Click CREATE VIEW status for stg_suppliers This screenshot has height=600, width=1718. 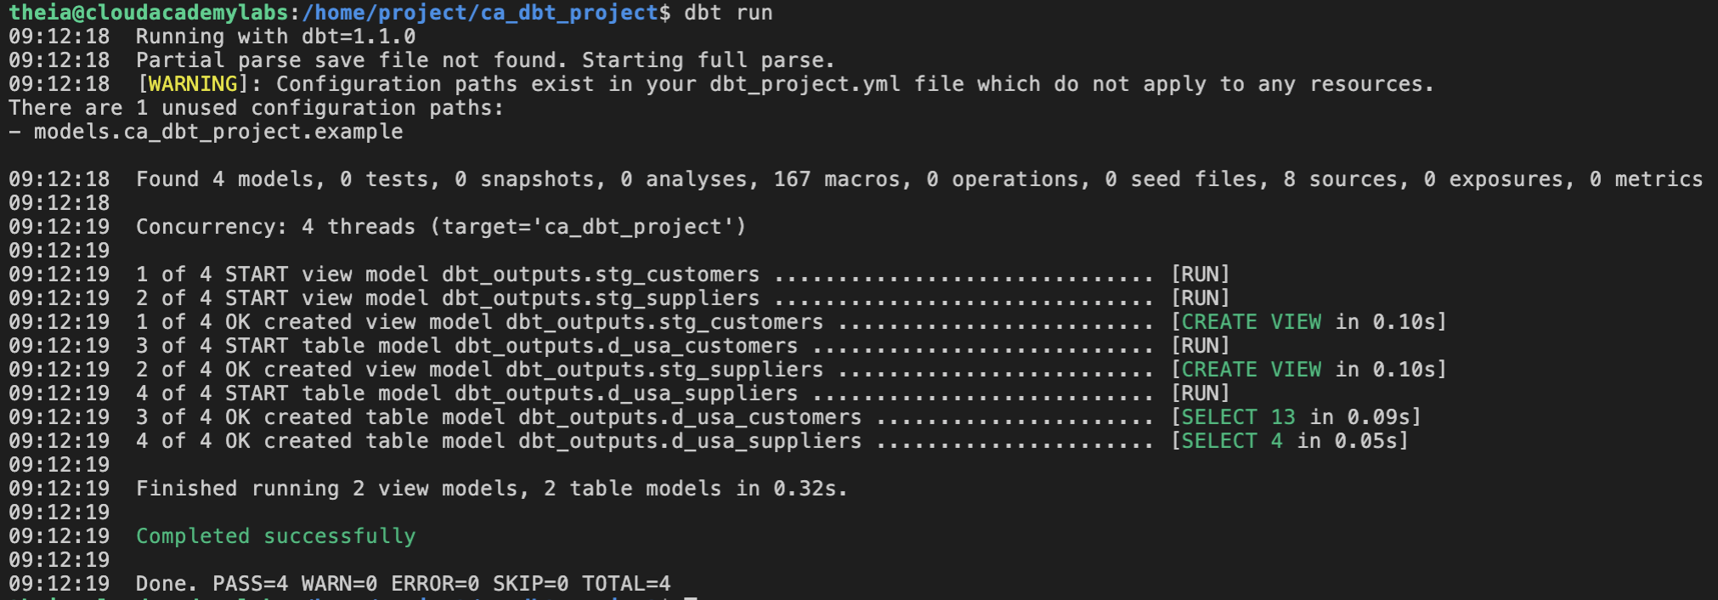[x=1251, y=370]
